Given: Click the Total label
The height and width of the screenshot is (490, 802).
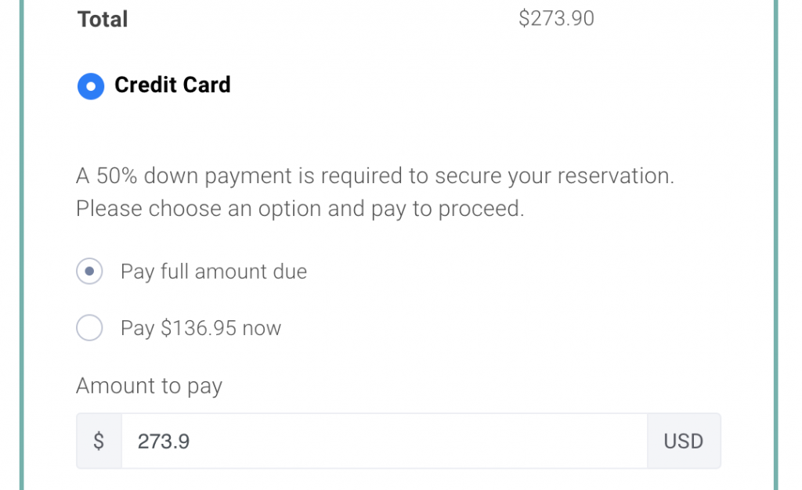Looking at the screenshot, I should pyautogui.click(x=103, y=20).
